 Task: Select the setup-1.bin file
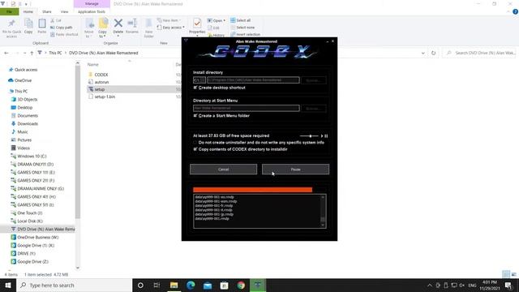(x=105, y=97)
